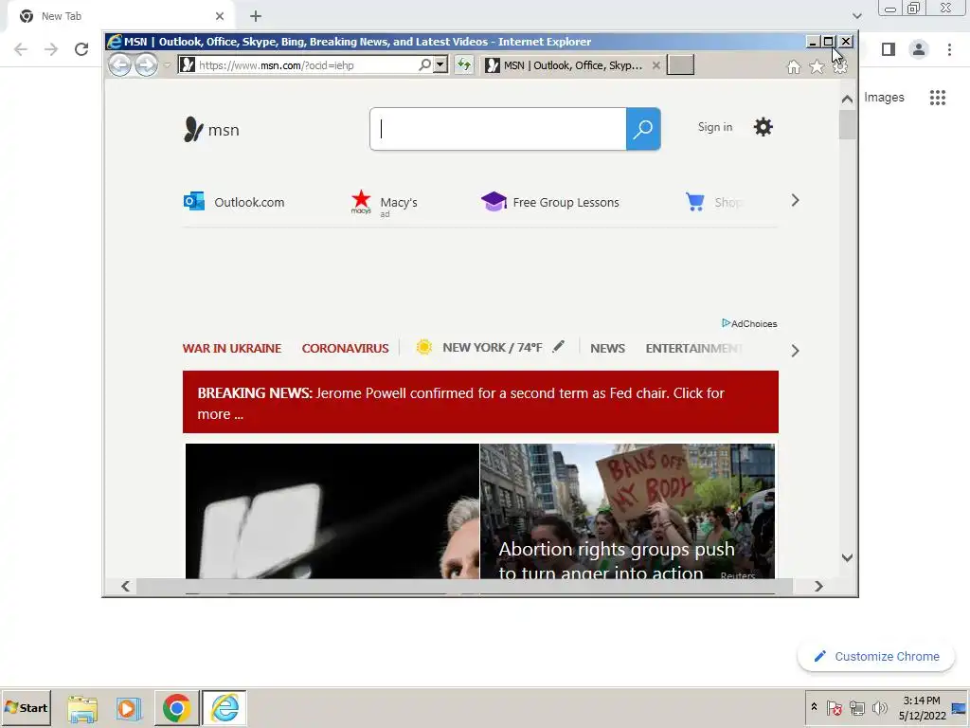
Task: Click the MSN web search input box
Action: pyautogui.click(x=498, y=129)
